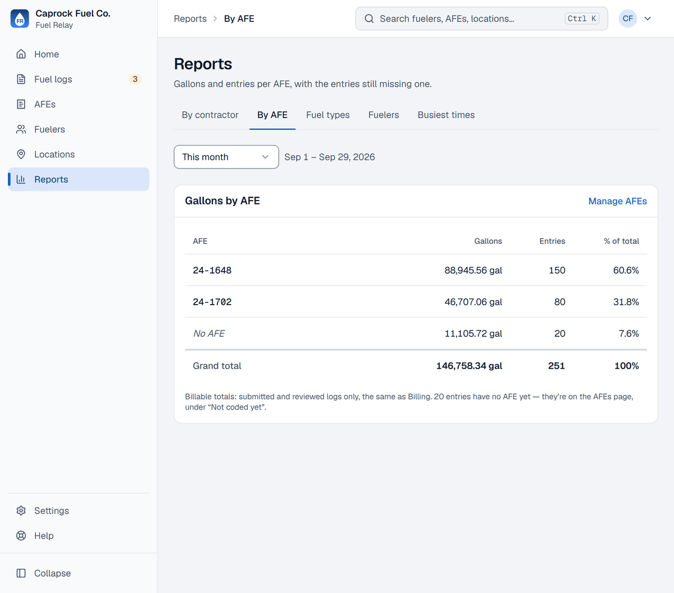
Task: Switch to the By contractor tab
Action: 210,115
